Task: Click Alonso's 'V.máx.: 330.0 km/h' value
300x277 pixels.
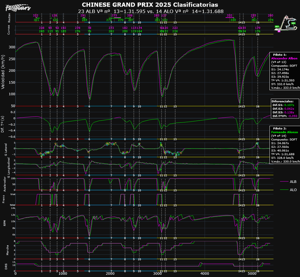Action: (285, 162)
